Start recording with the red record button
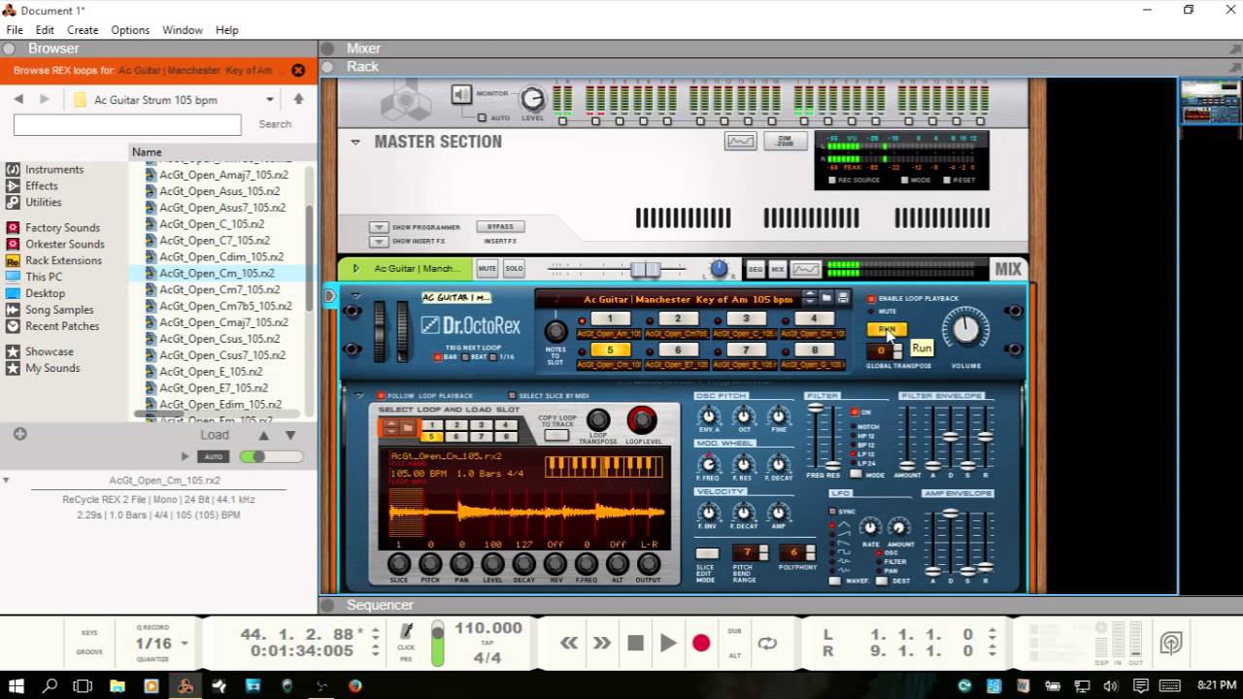Image resolution: width=1243 pixels, height=699 pixels. 701,643
